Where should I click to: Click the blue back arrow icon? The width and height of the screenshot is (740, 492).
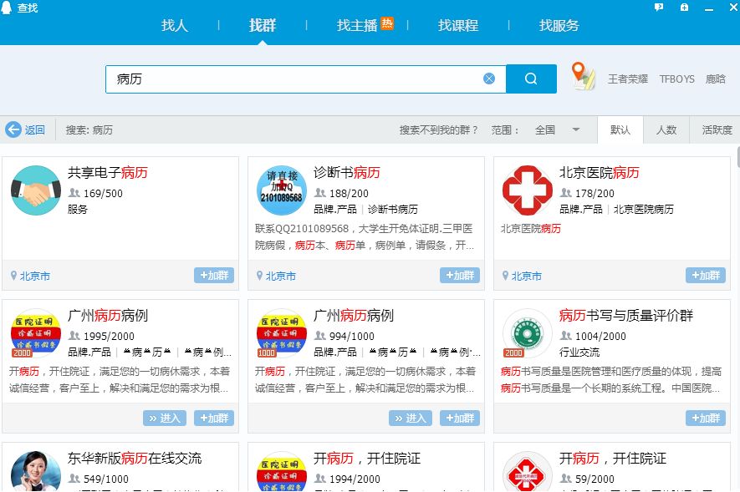pos(13,129)
